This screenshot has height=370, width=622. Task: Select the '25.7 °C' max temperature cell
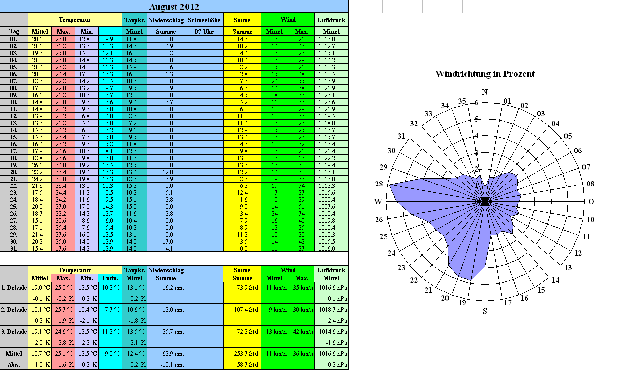[x=63, y=309]
